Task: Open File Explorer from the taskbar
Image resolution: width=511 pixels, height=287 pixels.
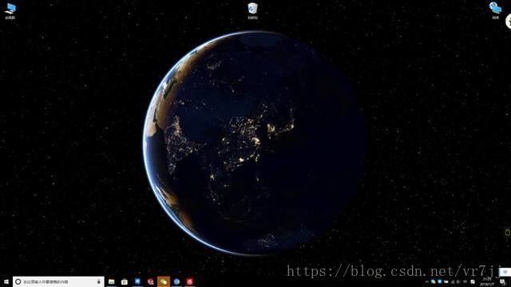Action: click(112, 281)
